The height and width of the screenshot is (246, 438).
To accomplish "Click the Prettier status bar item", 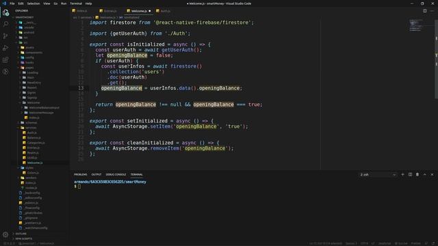I will pyautogui.click(x=415, y=243).
